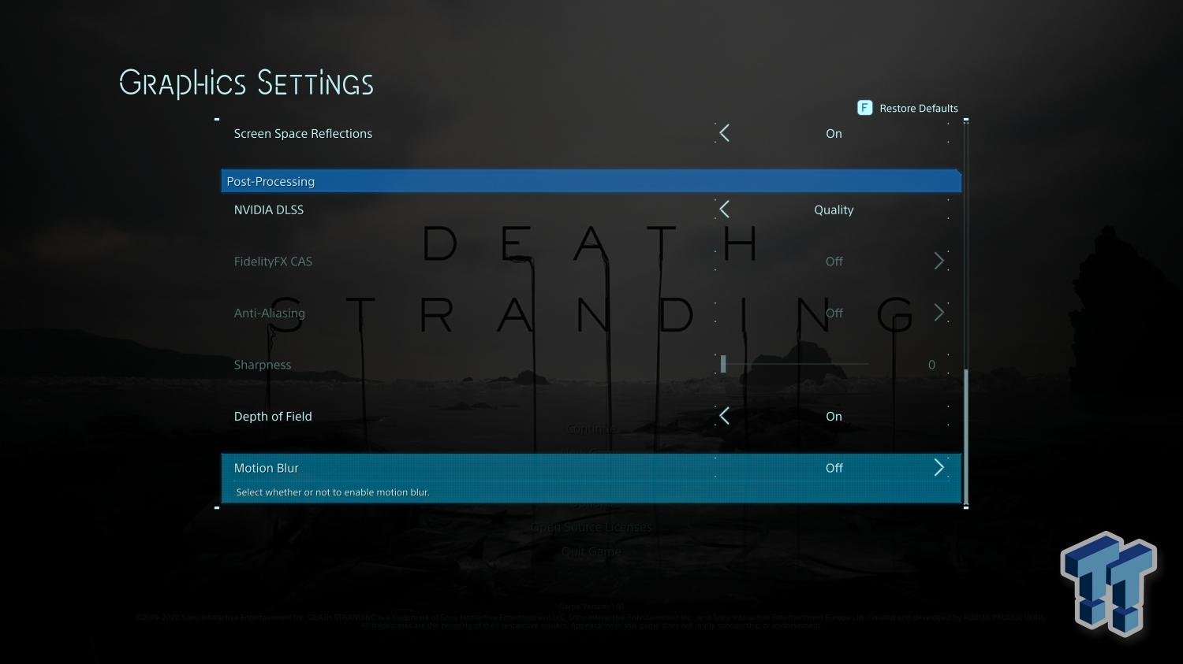Click the Graphics Settings title

pos(246,83)
